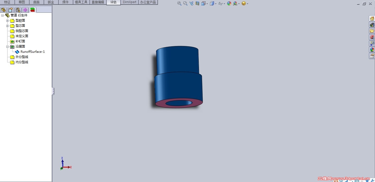This screenshot has height=182, width=375.
Task: Switch to the 模具工具 tab
Action: [81, 2]
